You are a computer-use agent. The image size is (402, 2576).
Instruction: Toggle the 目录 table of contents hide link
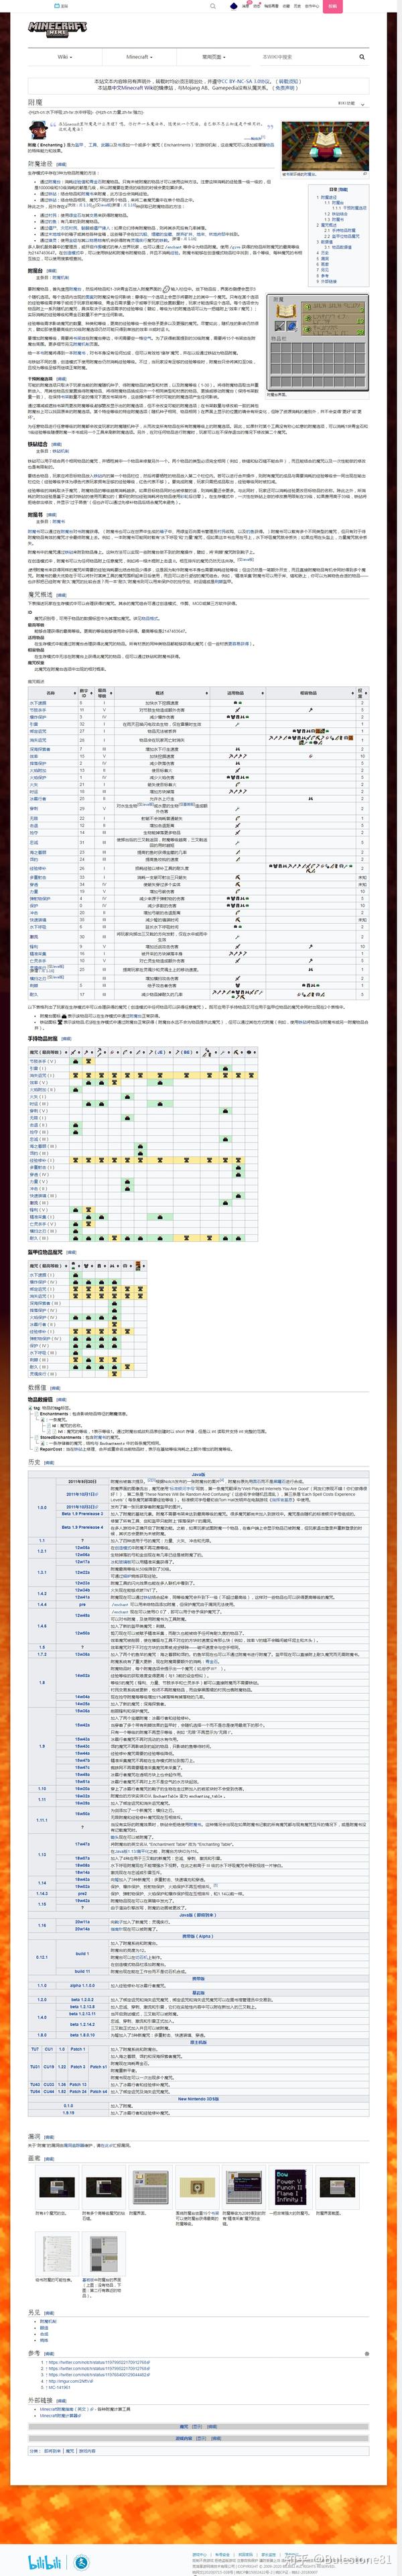[x=344, y=189]
